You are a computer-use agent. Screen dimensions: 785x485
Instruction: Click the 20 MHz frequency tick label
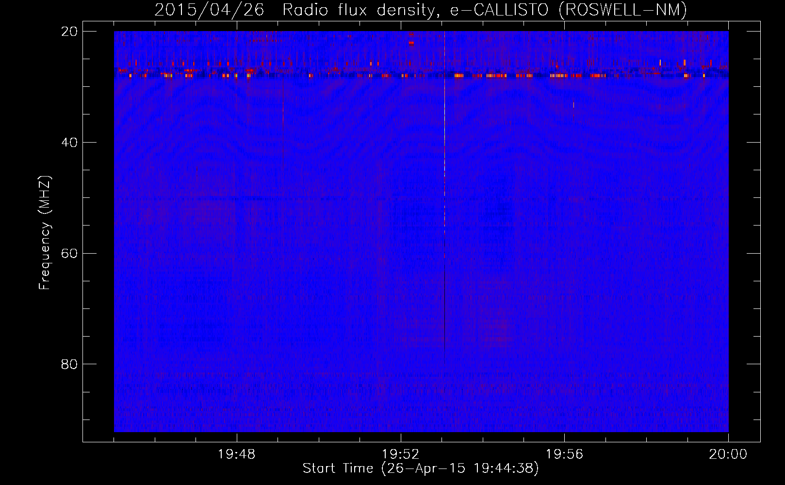click(x=69, y=32)
